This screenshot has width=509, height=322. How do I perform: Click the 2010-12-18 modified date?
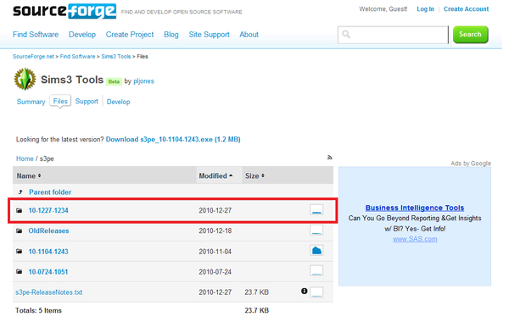[215, 230]
